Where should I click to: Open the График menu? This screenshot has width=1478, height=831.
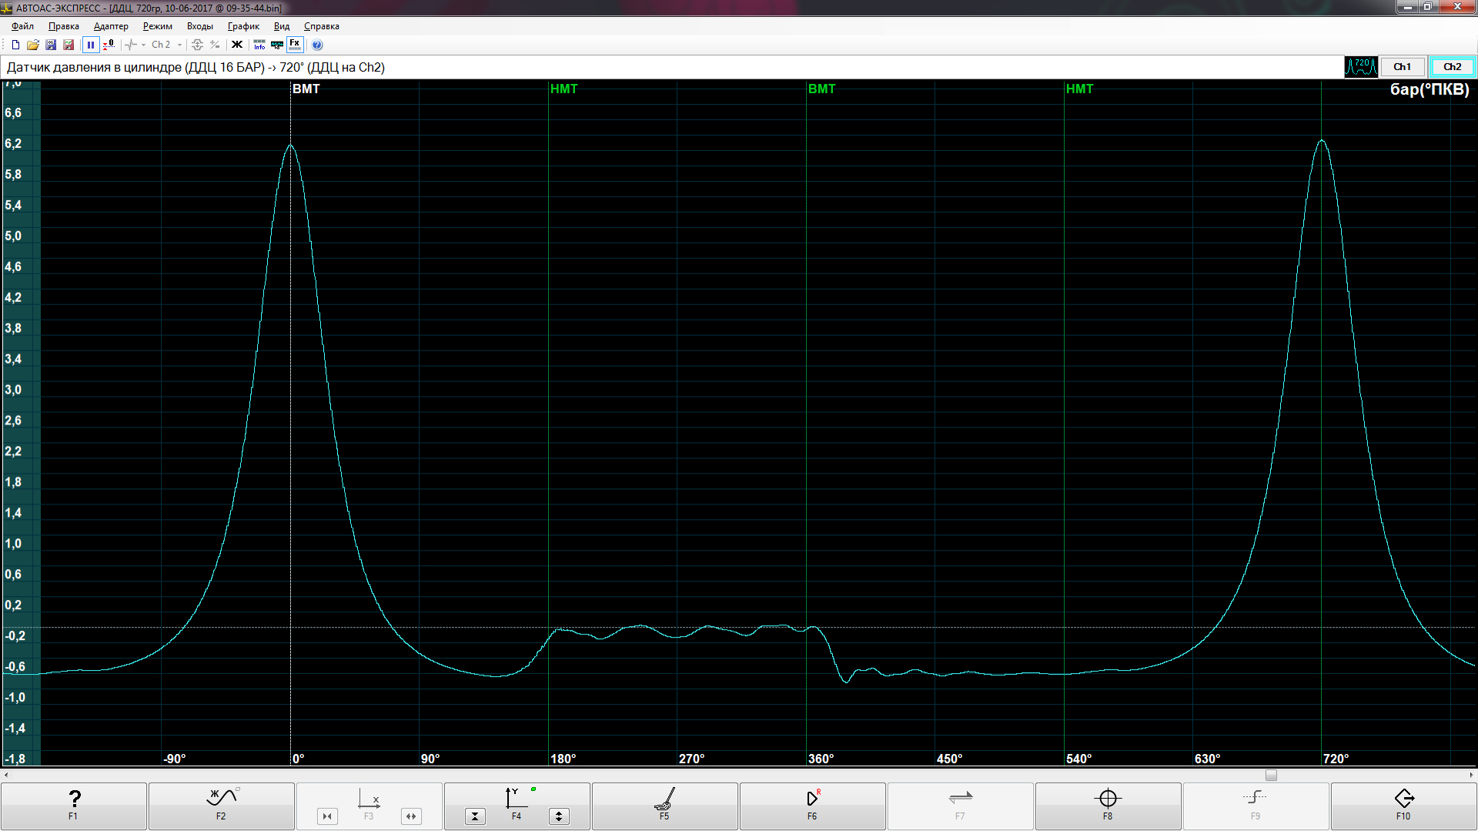coord(243,26)
